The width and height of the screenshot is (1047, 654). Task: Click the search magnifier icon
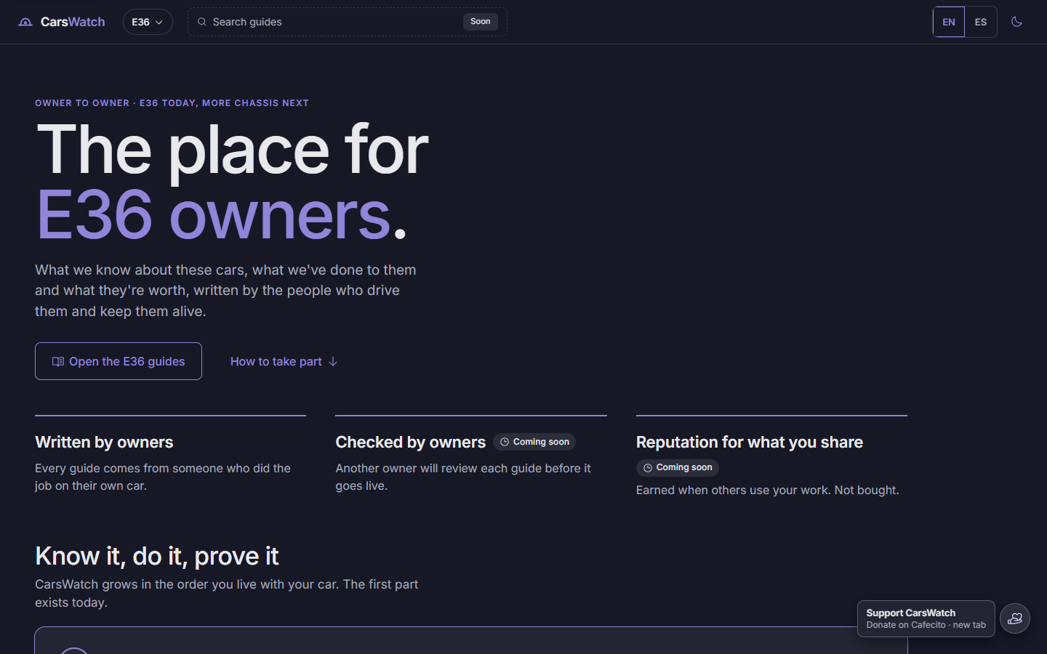click(x=202, y=22)
